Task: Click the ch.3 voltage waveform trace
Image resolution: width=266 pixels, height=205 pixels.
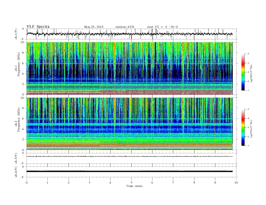Action: tap(130, 156)
